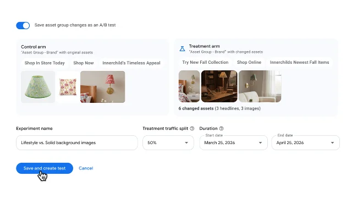Open the green lampshade control image
This screenshot has width=352, height=198.
pos(38,87)
